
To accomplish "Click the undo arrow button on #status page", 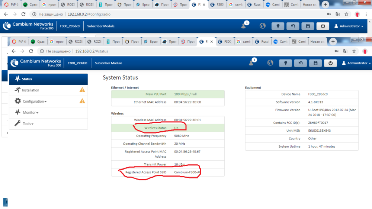I will pos(300,63).
